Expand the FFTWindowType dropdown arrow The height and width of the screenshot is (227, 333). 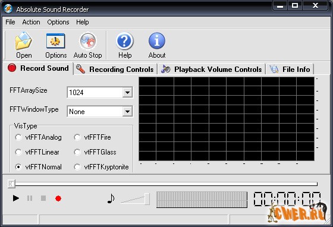tap(127, 112)
